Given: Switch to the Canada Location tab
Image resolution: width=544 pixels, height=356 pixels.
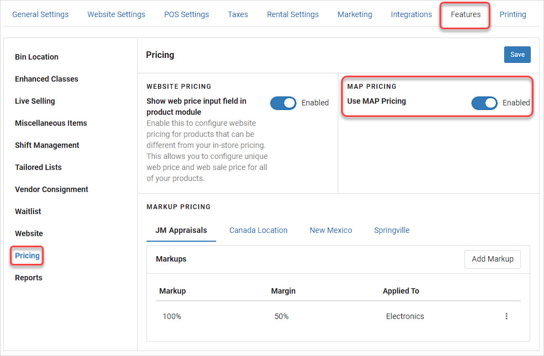Looking at the screenshot, I should click(x=258, y=230).
